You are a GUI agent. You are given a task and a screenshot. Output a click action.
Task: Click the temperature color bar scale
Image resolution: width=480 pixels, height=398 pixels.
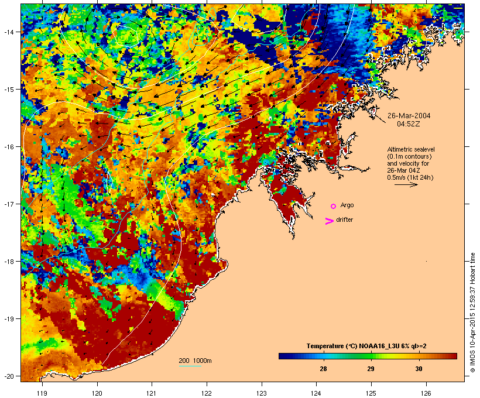(x=368, y=356)
